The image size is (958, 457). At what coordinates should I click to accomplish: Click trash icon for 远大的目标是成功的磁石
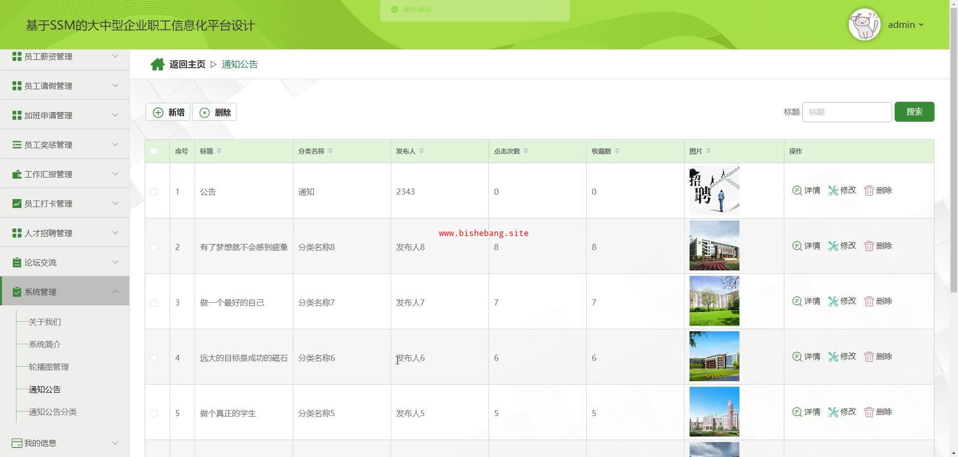[x=869, y=357]
